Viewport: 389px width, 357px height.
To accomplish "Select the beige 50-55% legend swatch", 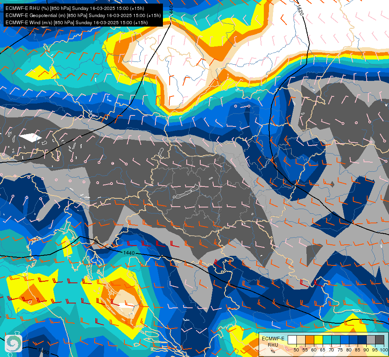I will (301, 340).
